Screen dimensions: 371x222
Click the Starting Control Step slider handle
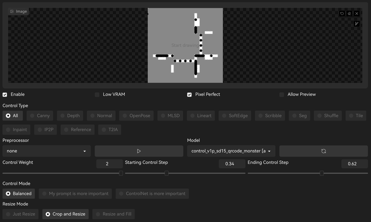(167, 173)
